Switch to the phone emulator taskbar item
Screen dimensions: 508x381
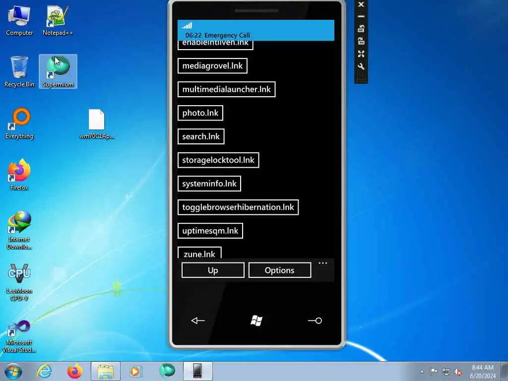[197, 371]
